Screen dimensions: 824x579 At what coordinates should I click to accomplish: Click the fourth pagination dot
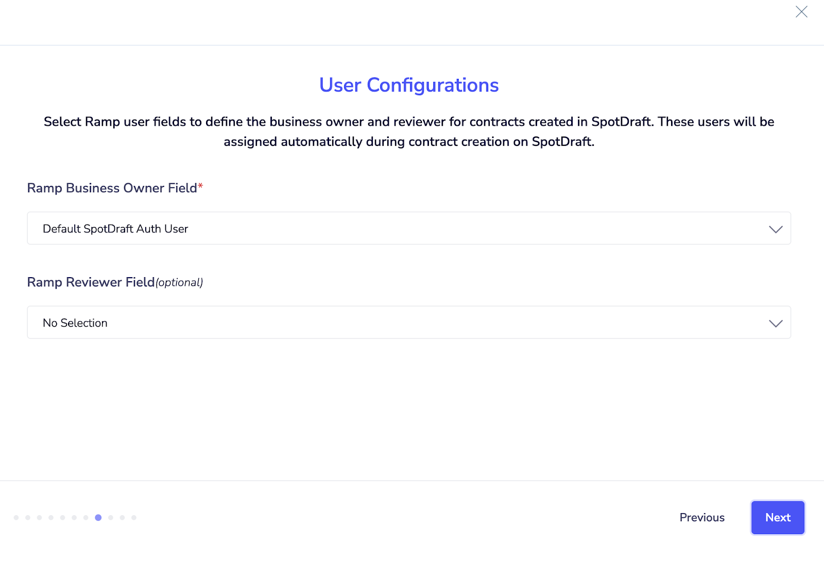(x=51, y=518)
